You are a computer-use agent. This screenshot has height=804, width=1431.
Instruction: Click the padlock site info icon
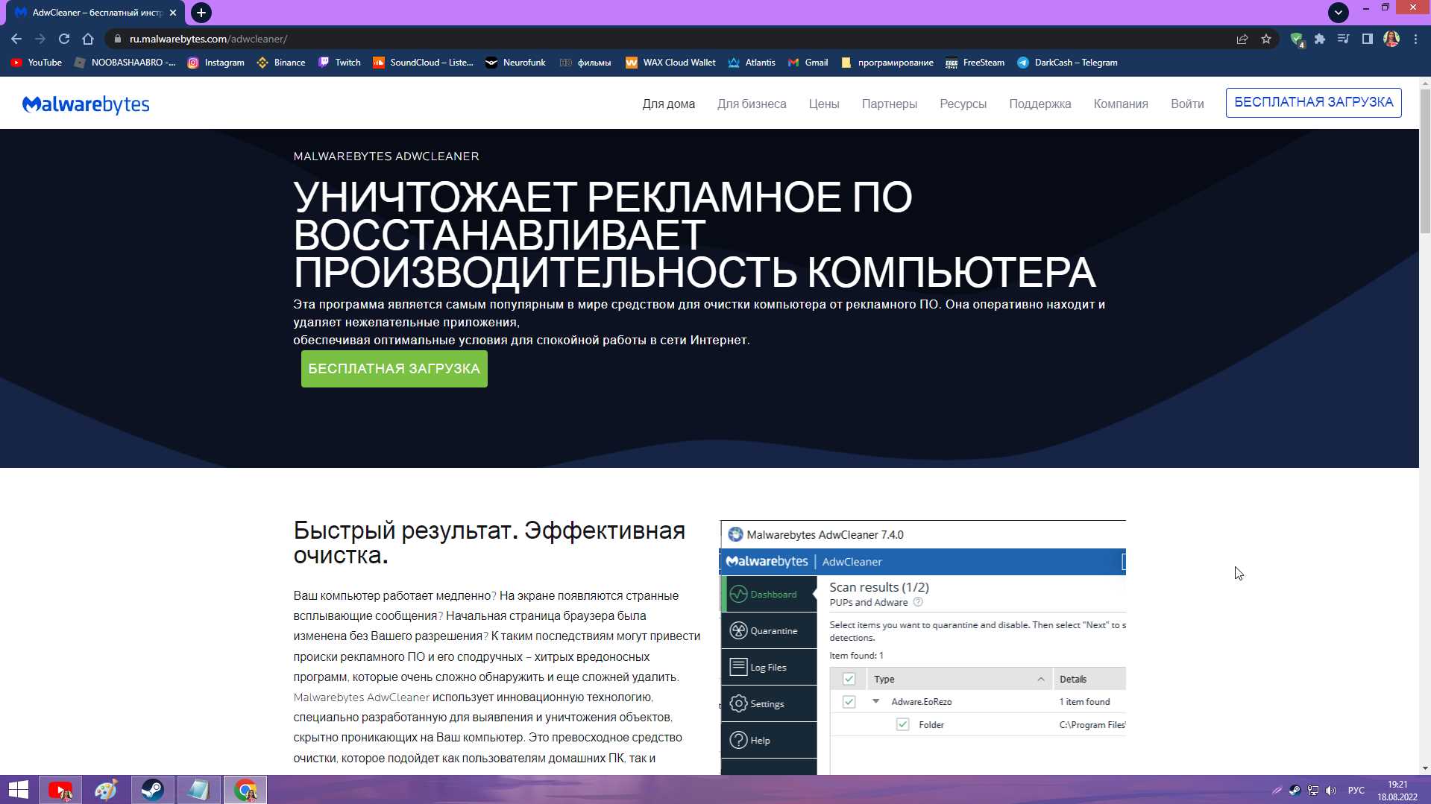(117, 39)
